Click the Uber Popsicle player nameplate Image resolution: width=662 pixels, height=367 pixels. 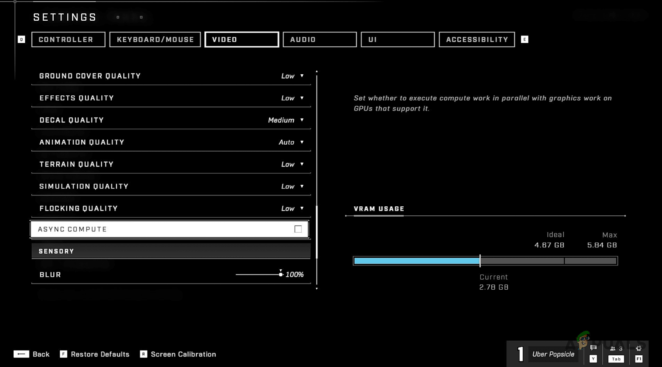point(553,354)
